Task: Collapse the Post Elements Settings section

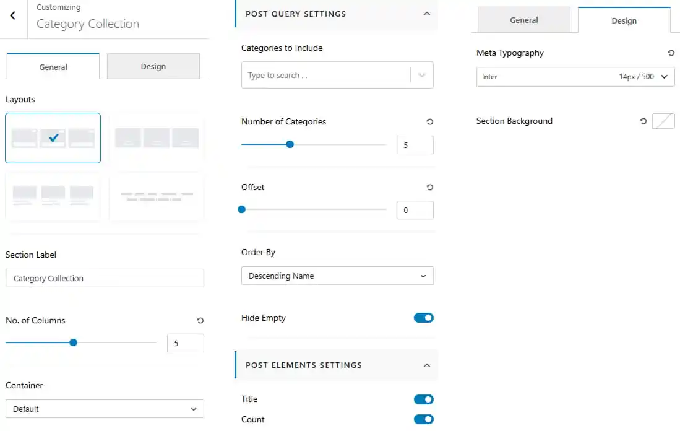Action: (427, 365)
